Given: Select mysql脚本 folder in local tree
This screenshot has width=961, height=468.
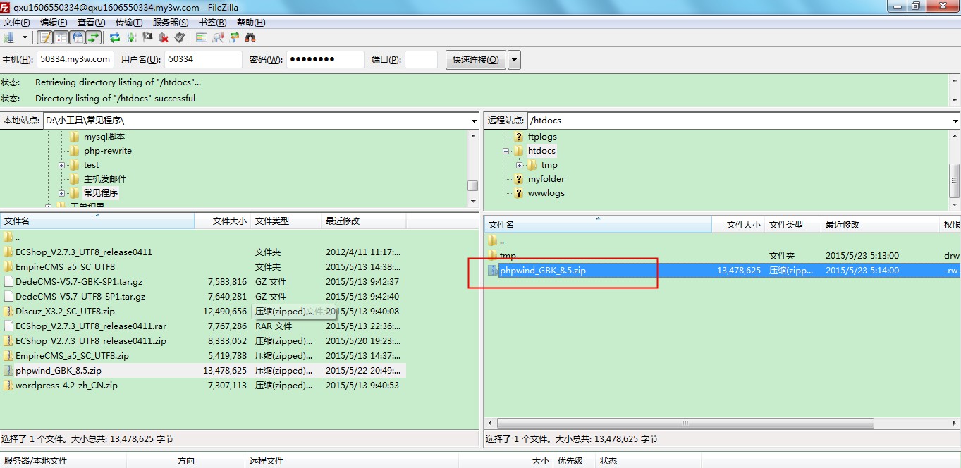Looking at the screenshot, I should coord(104,137).
